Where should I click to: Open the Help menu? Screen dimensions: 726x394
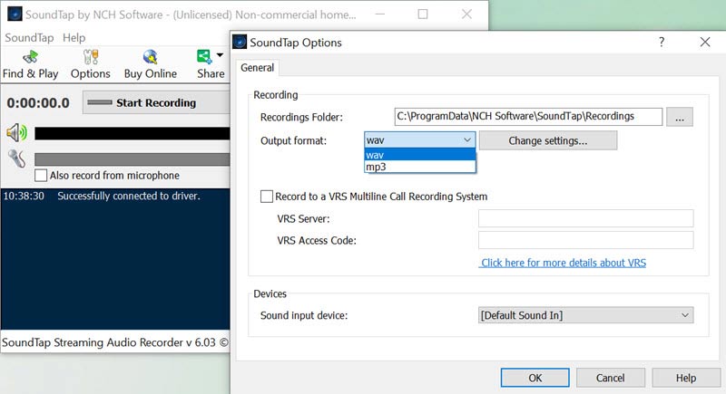point(74,37)
